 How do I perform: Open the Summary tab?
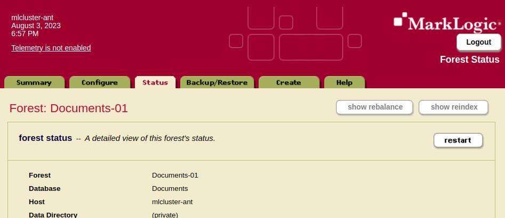34,82
